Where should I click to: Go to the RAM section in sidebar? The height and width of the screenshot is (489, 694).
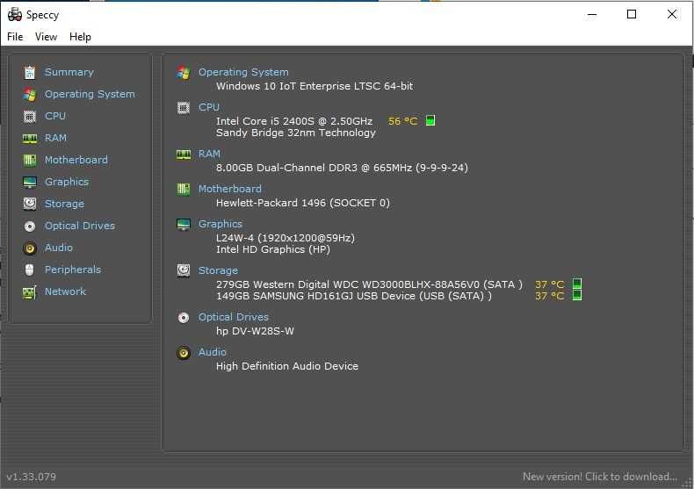[55, 138]
